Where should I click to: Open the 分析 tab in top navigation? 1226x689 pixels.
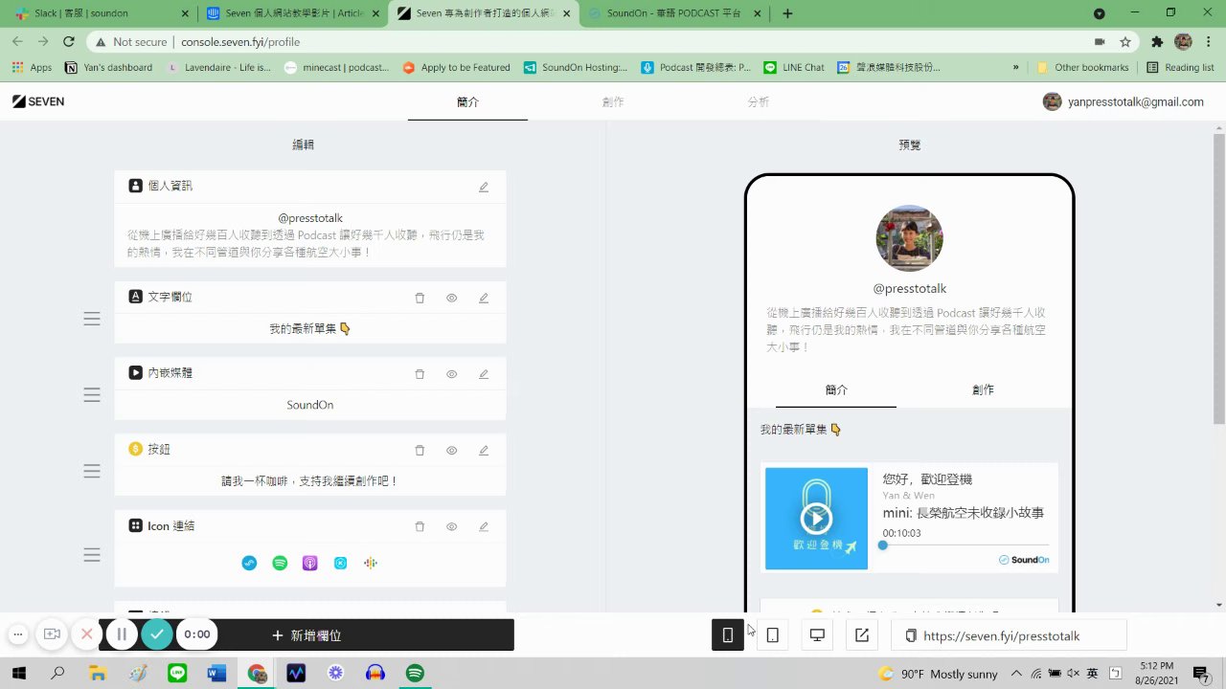[759, 101]
